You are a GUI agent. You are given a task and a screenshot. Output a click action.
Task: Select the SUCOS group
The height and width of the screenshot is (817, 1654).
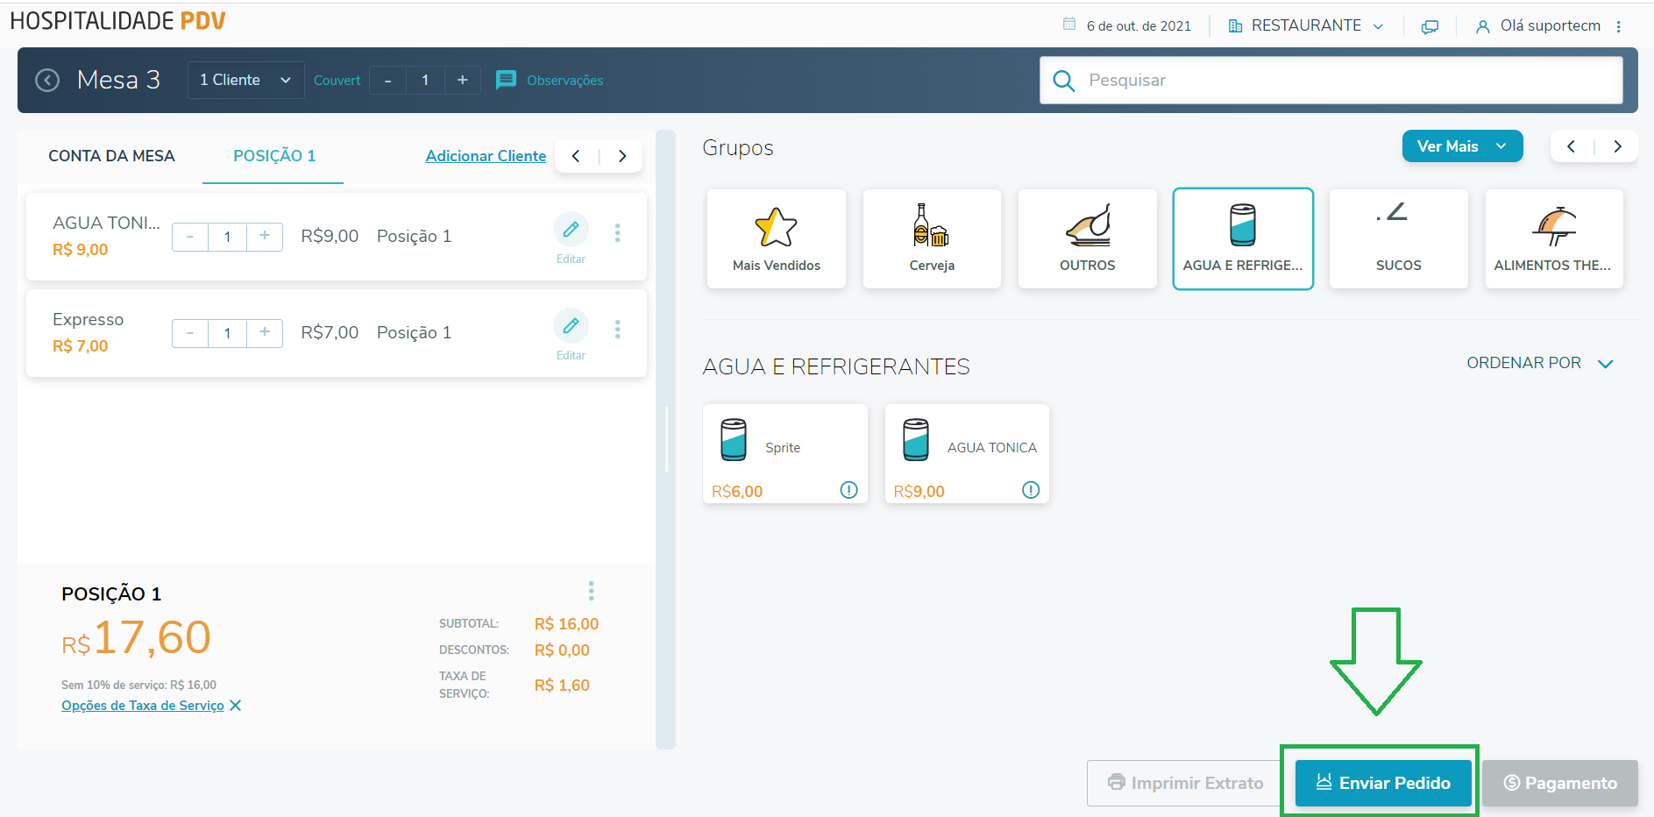(1399, 238)
